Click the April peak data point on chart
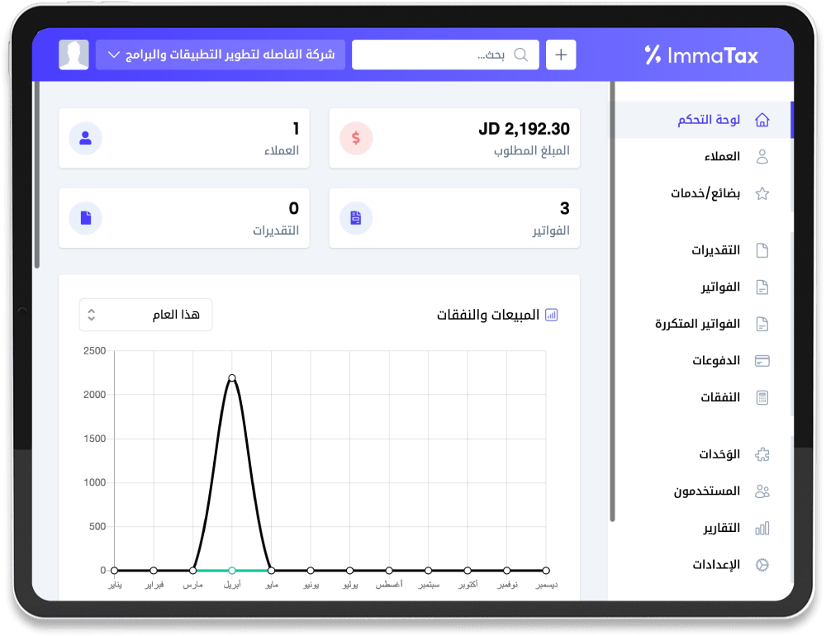The width and height of the screenshot is (826, 636). click(x=232, y=378)
